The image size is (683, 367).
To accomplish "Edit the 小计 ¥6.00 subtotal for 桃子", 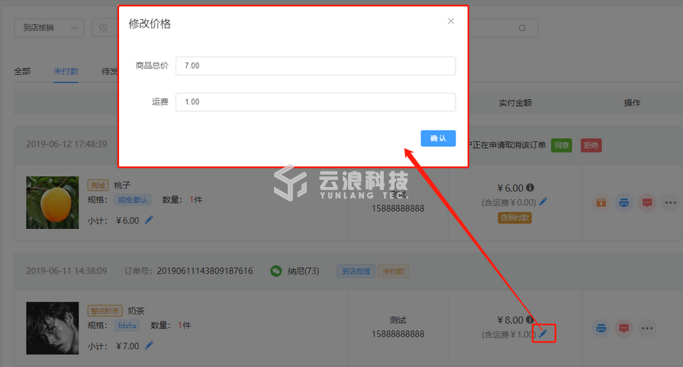I will (150, 220).
